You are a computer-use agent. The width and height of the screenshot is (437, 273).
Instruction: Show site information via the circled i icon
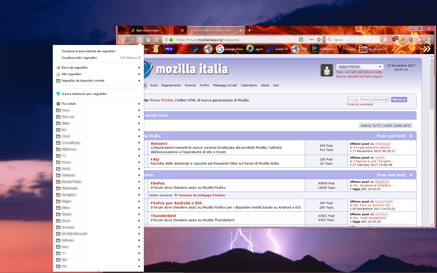point(166,40)
